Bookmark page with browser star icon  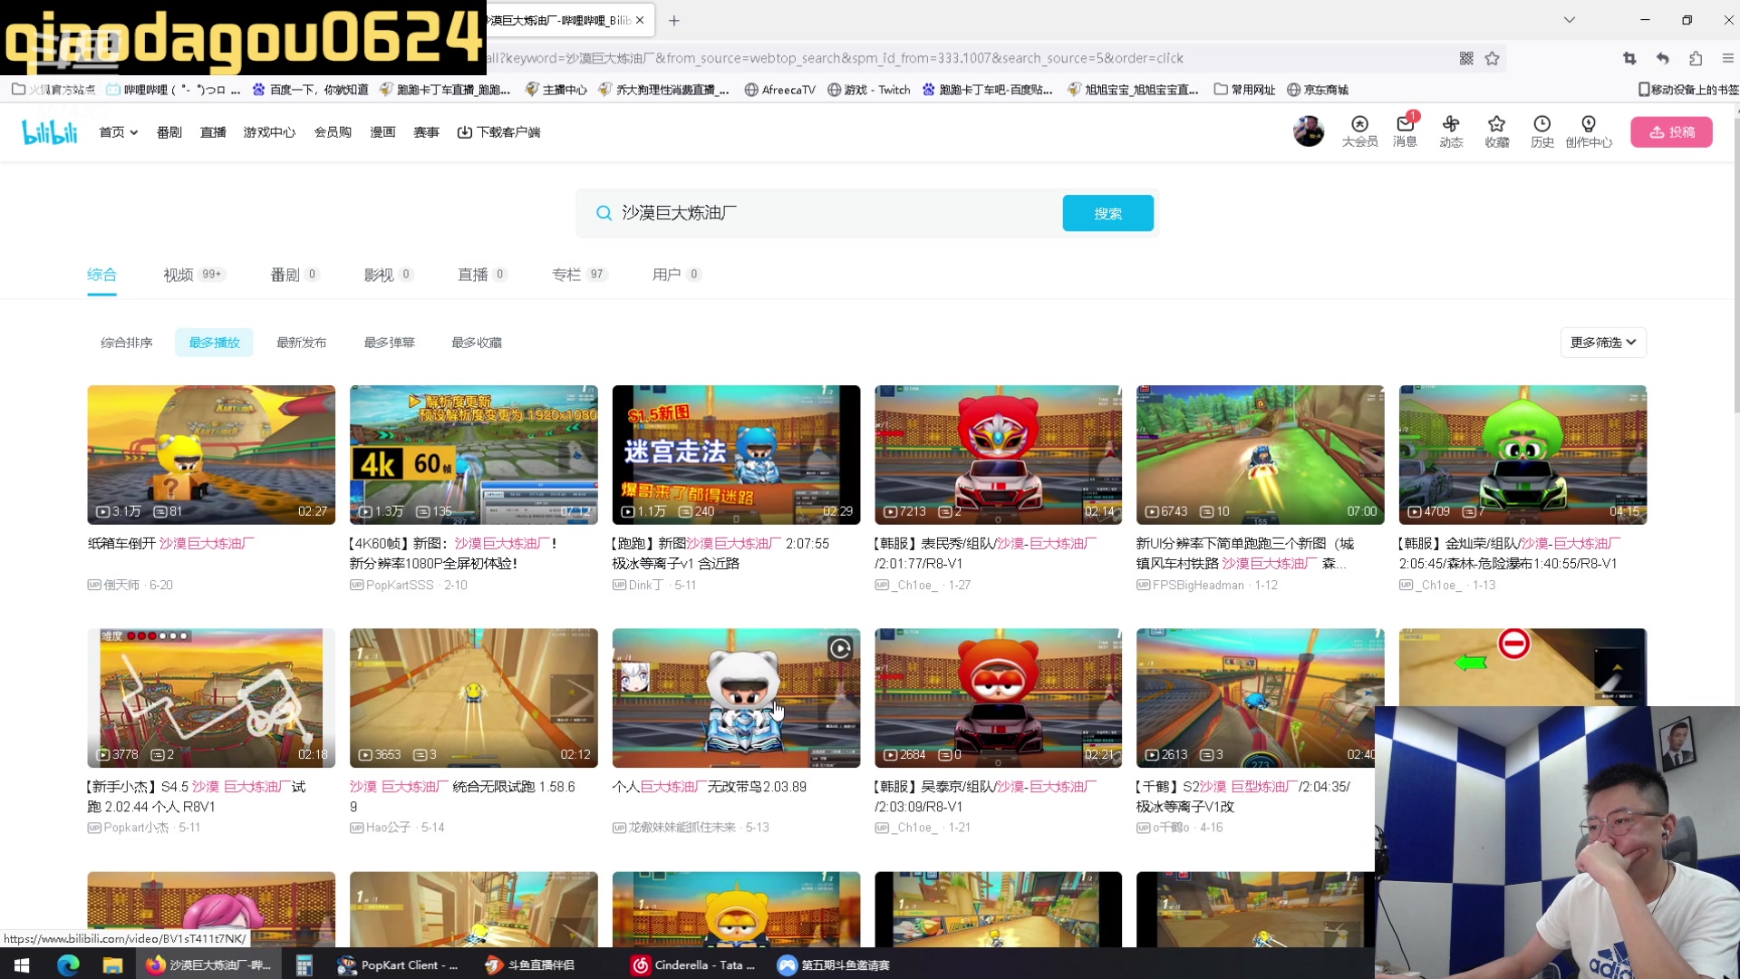1492,58
